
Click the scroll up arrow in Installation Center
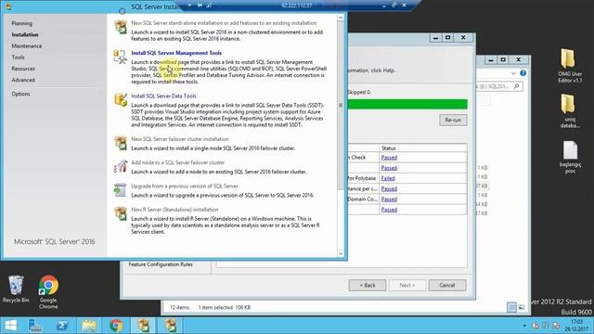point(341,18)
